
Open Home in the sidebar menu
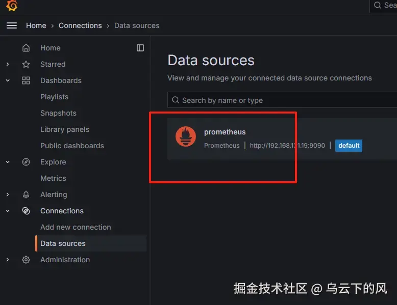pos(51,48)
